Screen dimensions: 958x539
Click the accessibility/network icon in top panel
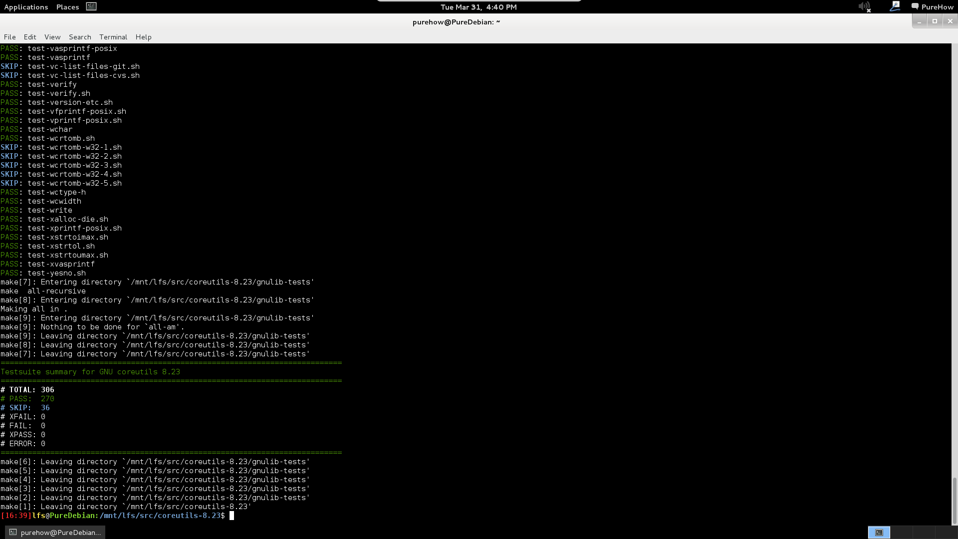pos(895,6)
